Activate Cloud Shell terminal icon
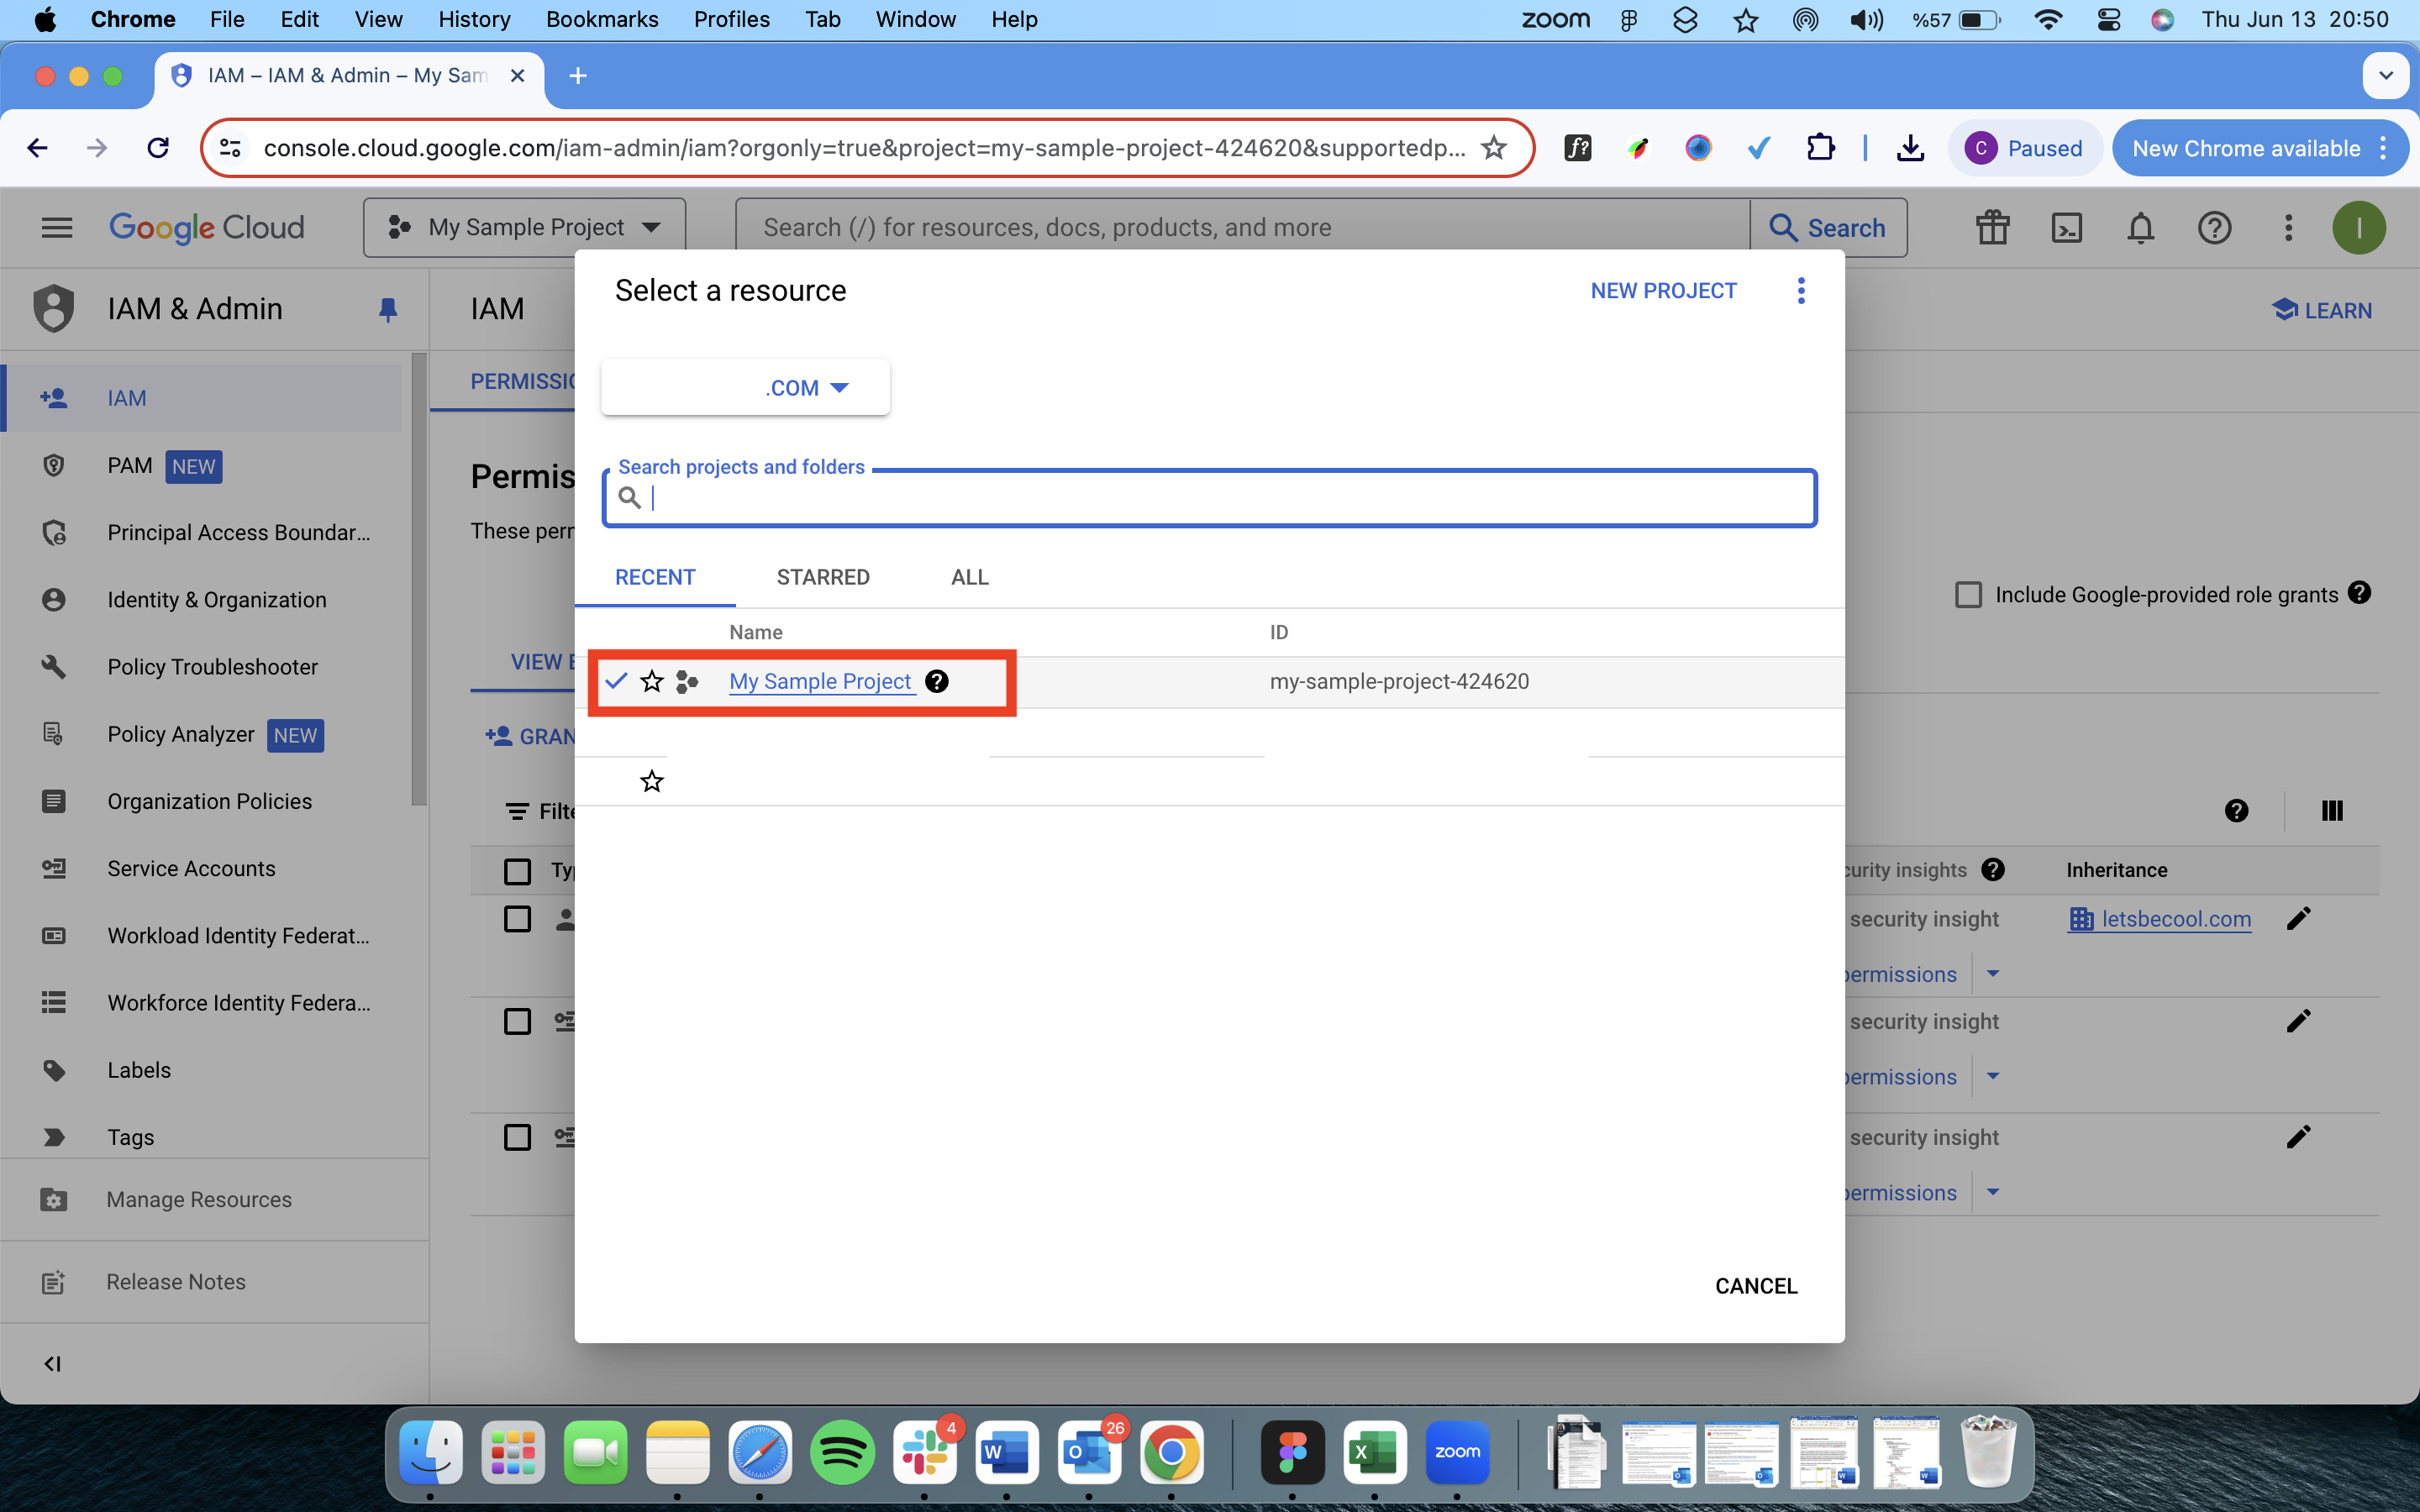This screenshot has height=1512, width=2420. (x=2066, y=228)
